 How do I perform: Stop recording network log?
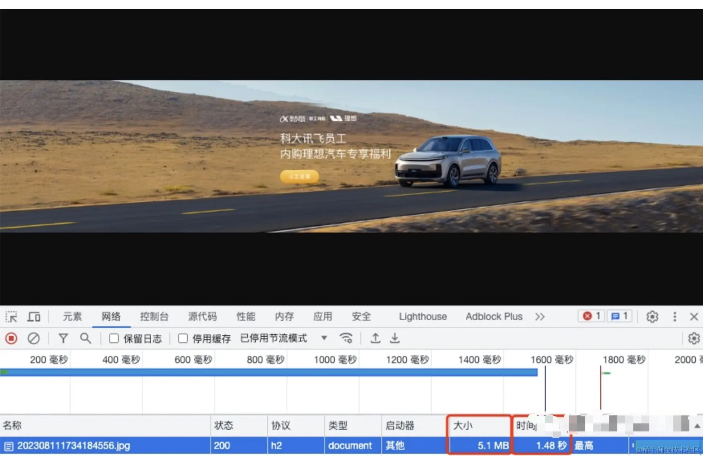[x=11, y=338]
